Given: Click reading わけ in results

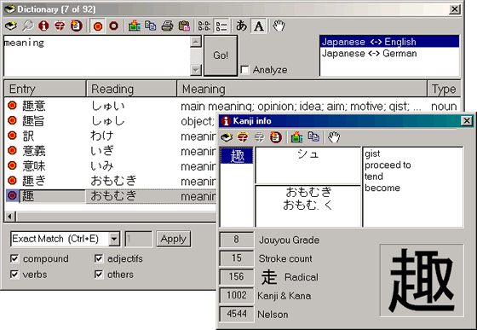Looking at the screenshot, I should 102,136.
